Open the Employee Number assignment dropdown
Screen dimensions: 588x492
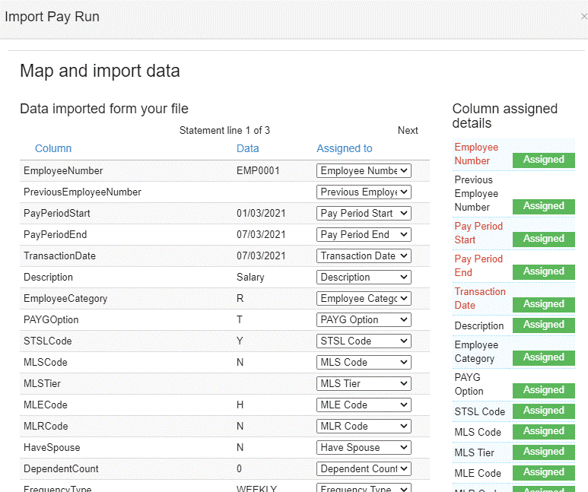tap(364, 170)
